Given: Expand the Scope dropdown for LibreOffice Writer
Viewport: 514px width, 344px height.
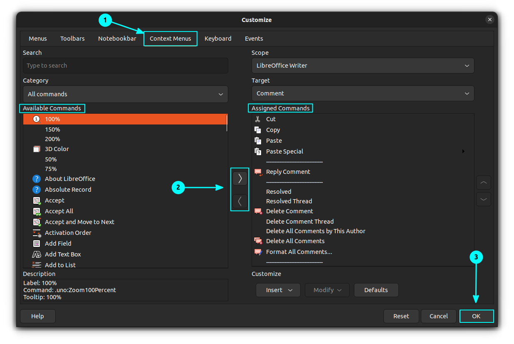Looking at the screenshot, I should coord(362,66).
